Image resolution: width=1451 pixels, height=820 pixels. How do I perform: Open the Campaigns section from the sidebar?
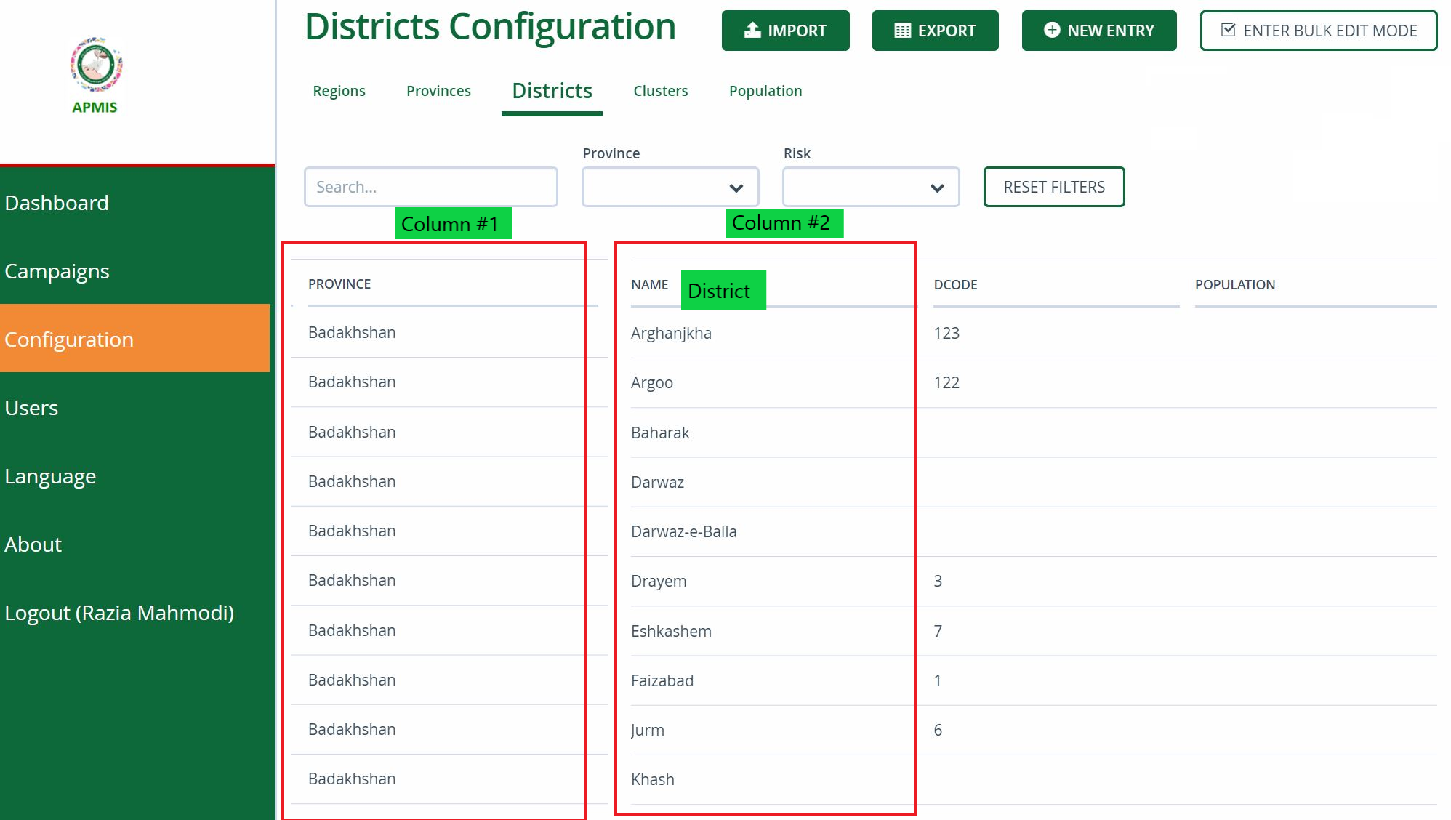[x=56, y=271]
